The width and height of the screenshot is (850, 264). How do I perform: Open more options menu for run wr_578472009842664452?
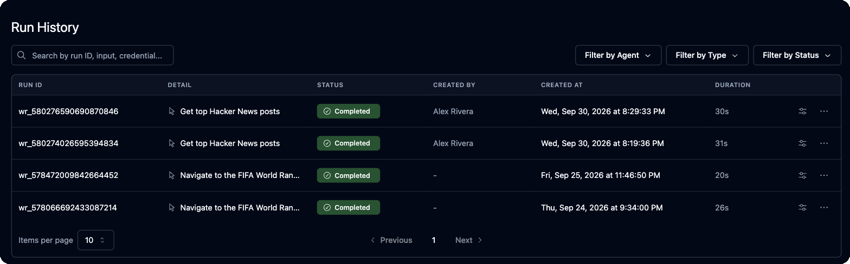point(824,175)
